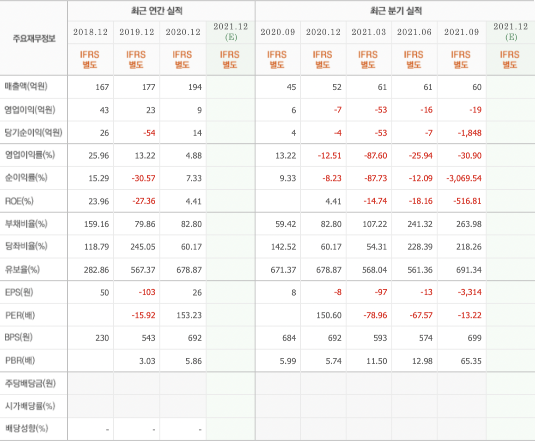Click the operating profit value 43
The image size is (536, 442).
(104, 110)
